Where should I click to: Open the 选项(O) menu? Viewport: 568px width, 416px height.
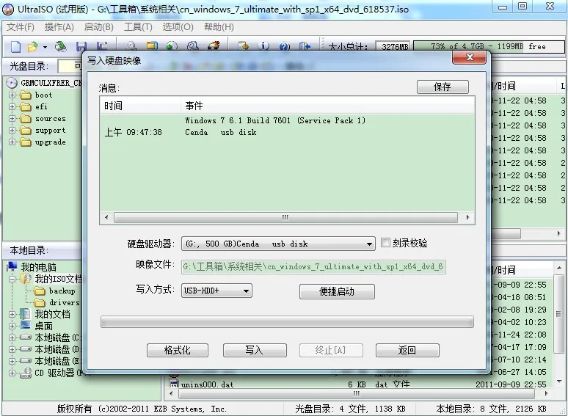click(x=178, y=27)
